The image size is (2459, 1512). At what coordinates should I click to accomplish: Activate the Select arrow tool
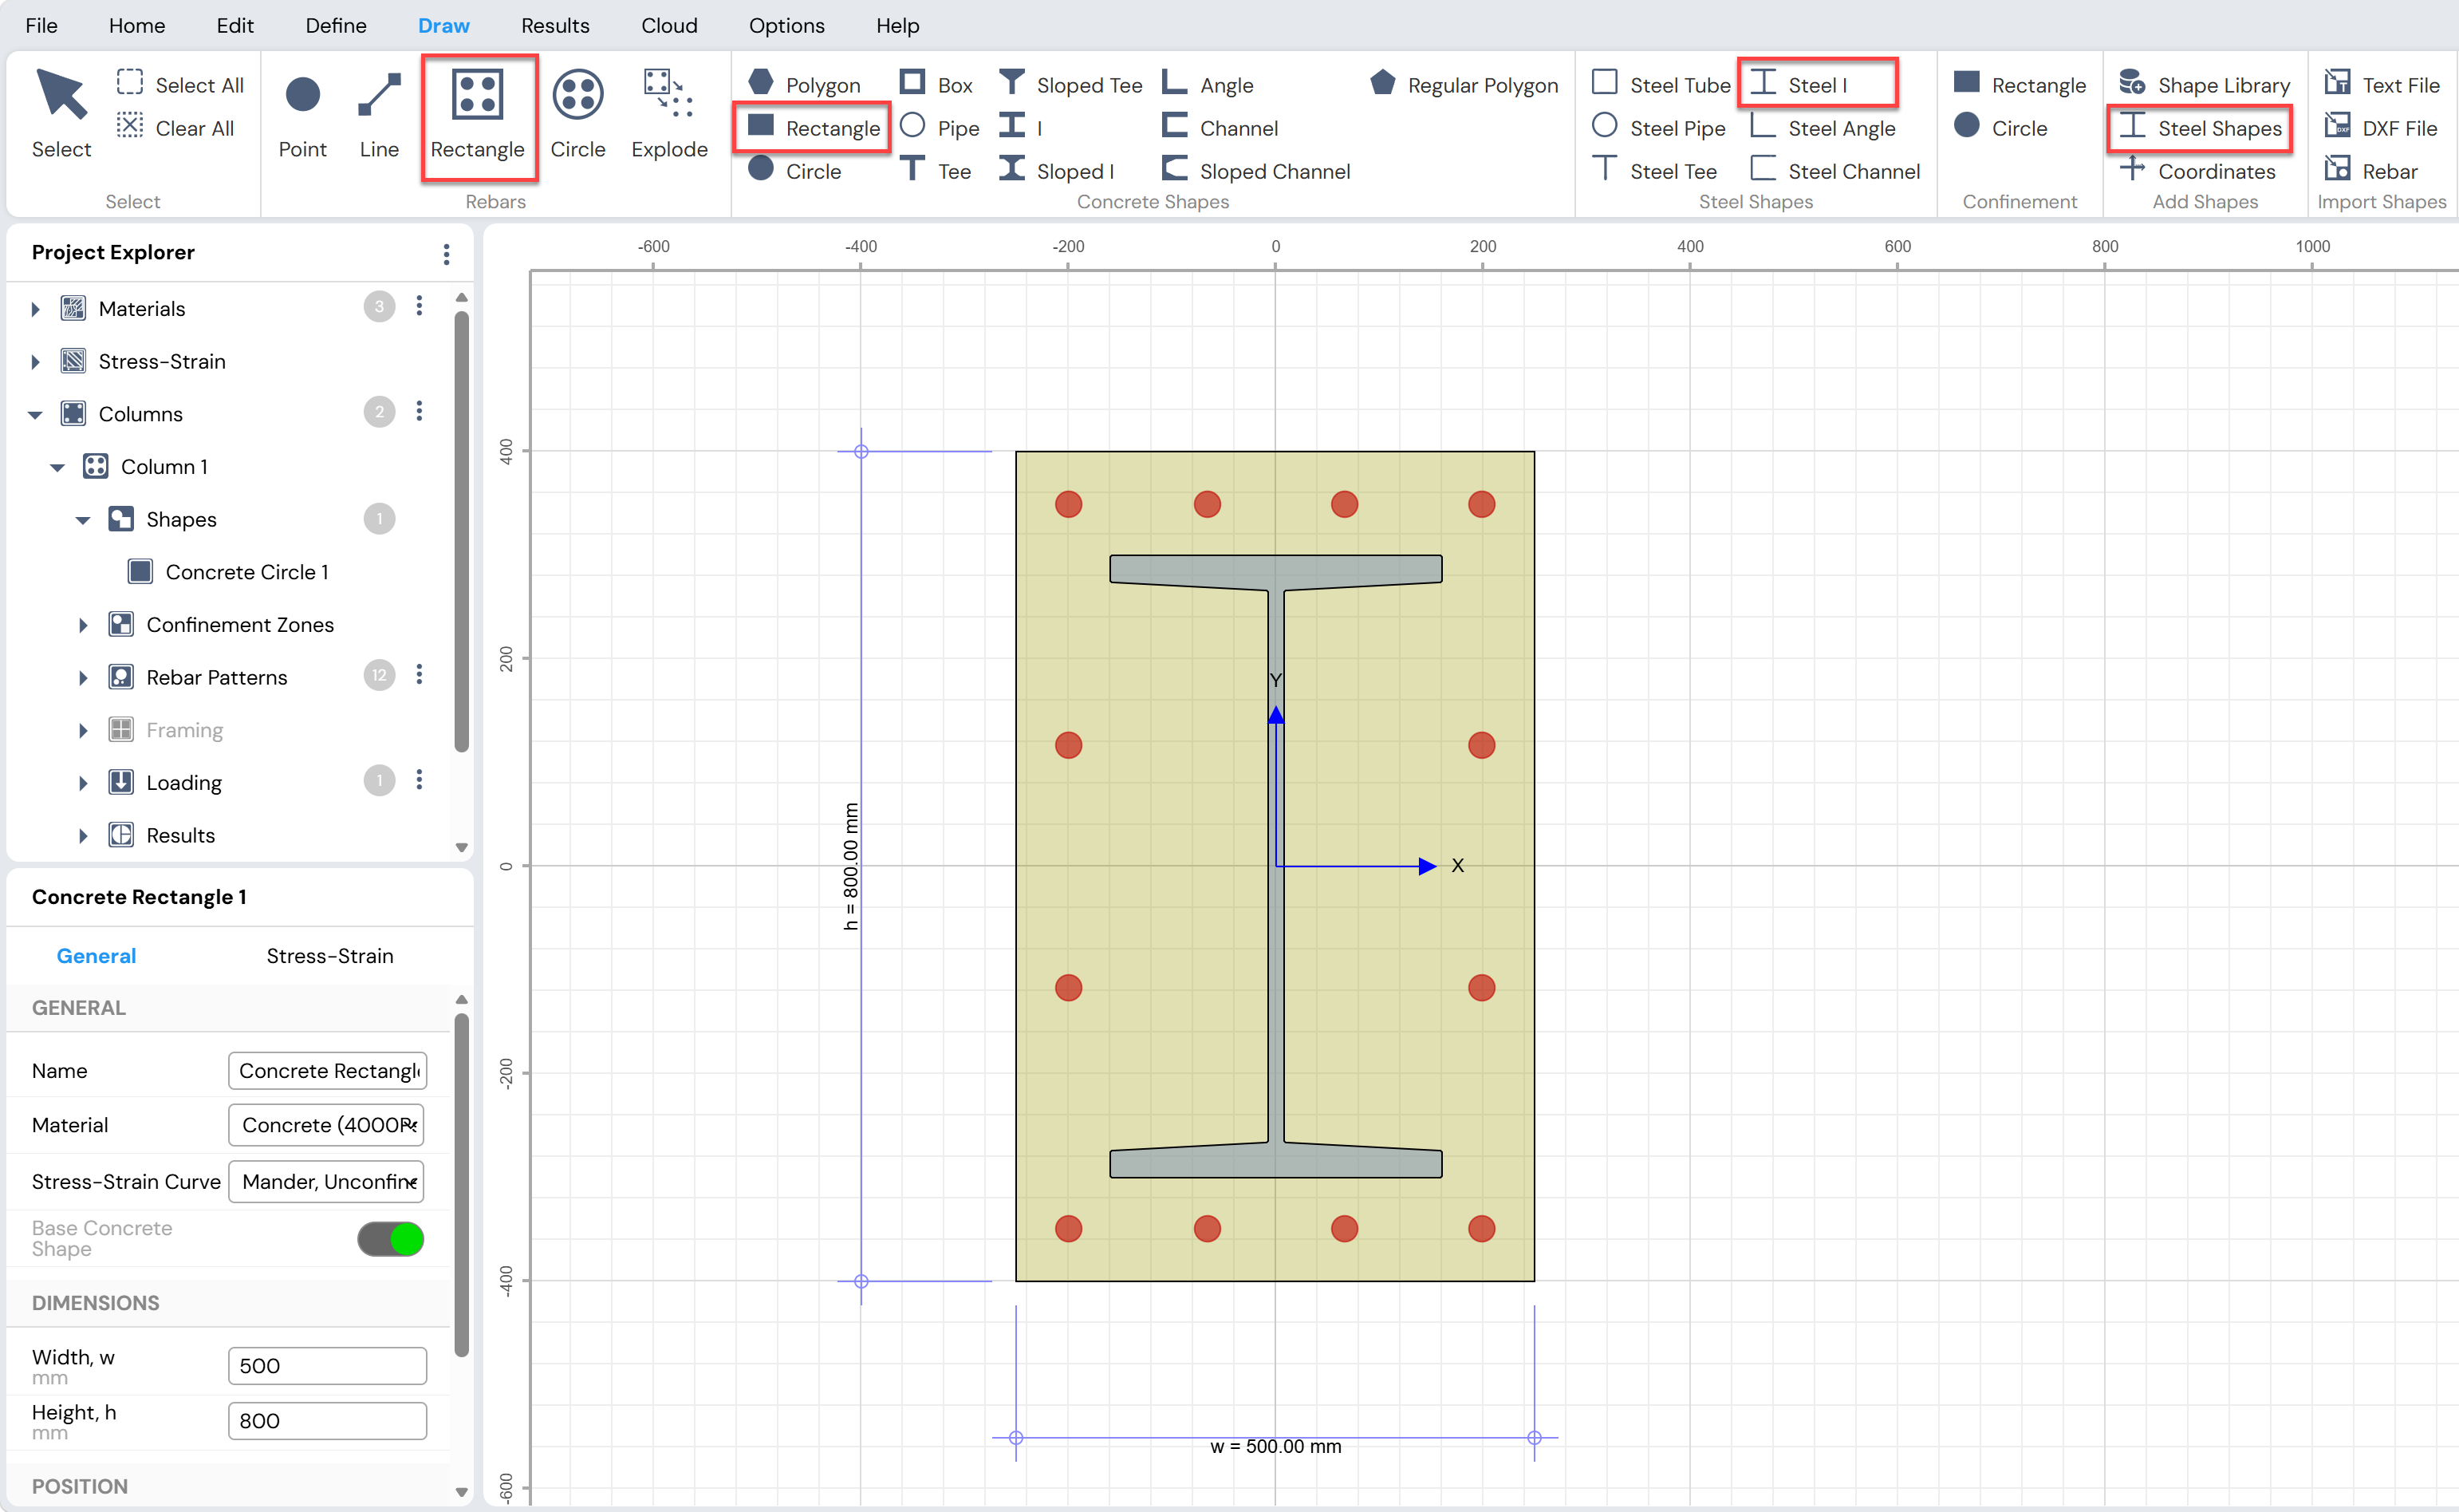click(x=61, y=114)
